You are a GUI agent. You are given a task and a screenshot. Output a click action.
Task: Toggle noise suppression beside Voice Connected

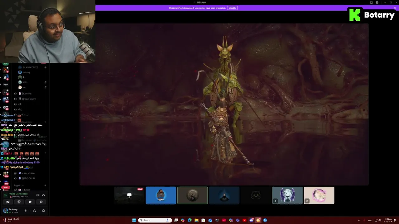38,195
